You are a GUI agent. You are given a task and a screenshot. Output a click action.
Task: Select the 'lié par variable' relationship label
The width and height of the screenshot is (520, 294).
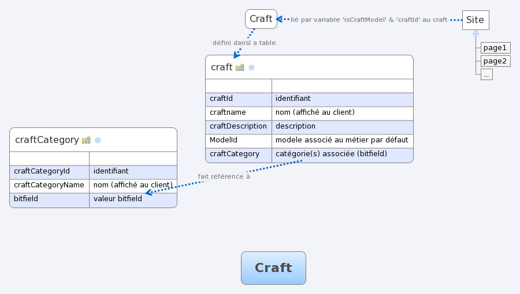[x=369, y=20]
